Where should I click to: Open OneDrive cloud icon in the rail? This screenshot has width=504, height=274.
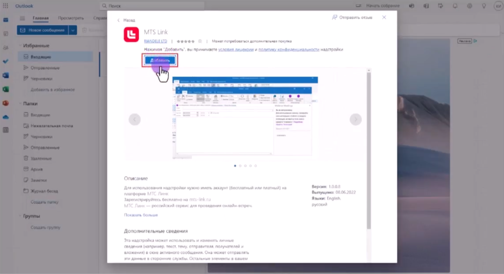click(6, 117)
